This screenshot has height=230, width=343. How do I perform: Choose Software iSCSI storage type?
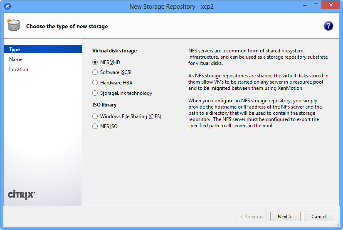[95, 72]
